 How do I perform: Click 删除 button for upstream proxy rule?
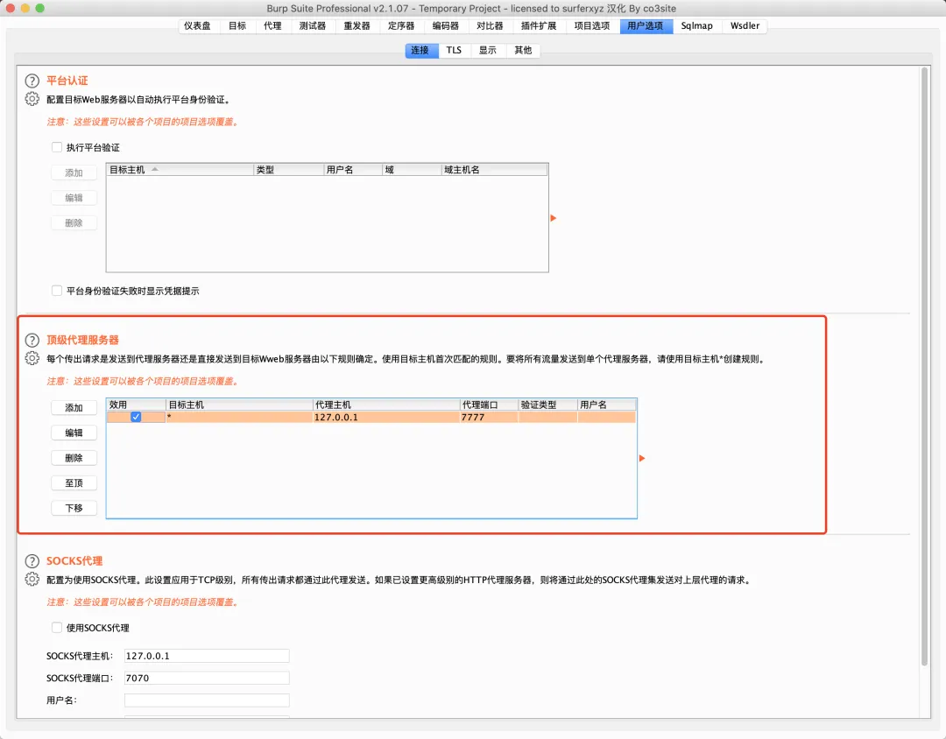(74, 458)
